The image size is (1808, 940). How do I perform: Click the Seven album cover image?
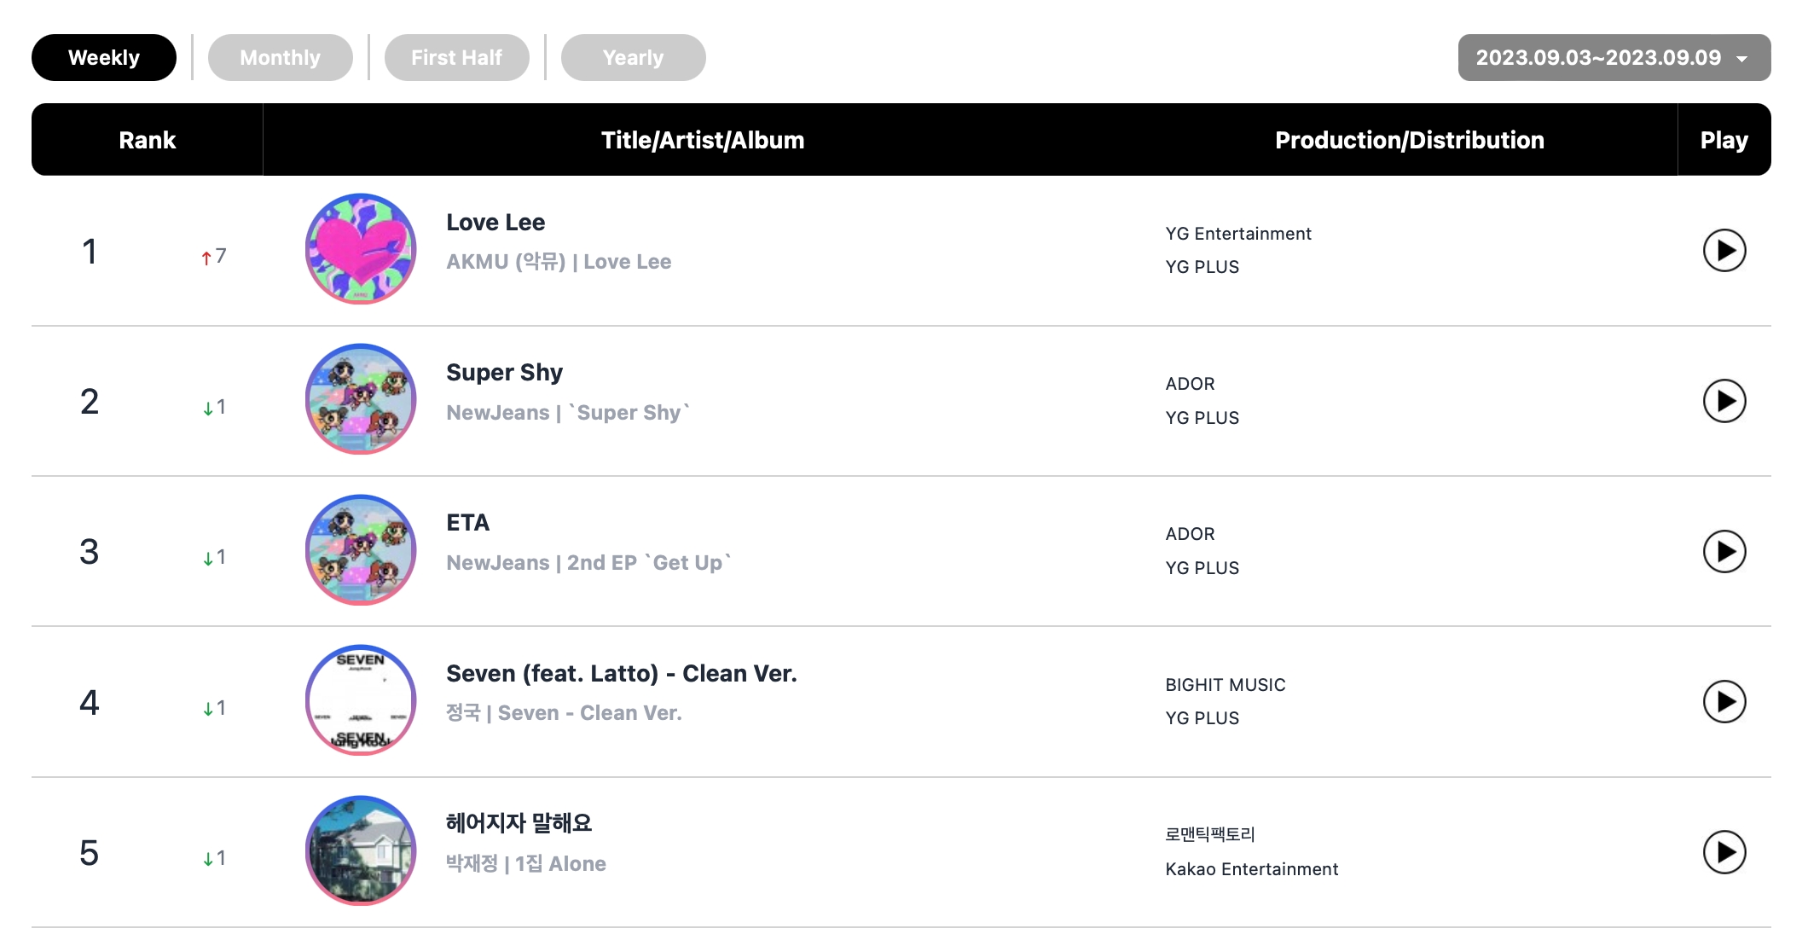(361, 700)
